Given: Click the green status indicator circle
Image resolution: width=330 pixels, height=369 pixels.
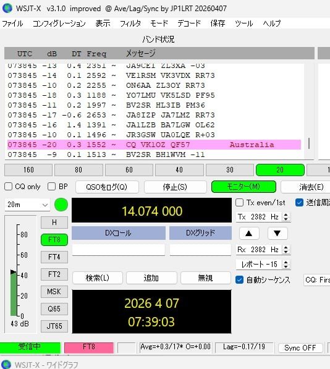Looking at the screenshot, I should click(x=61, y=205).
